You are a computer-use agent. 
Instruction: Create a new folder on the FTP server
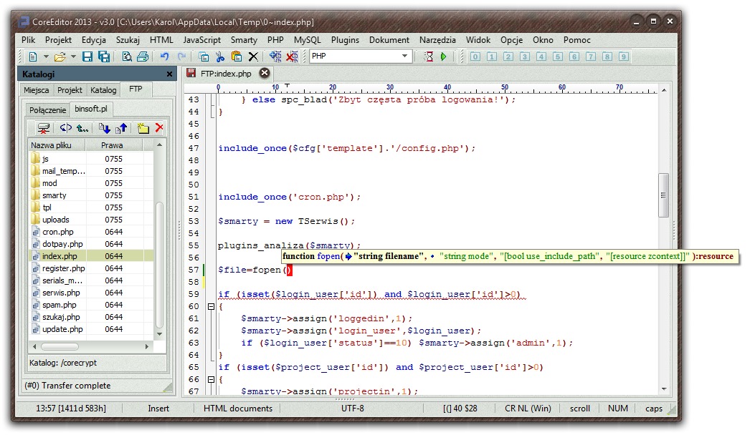click(x=143, y=128)
